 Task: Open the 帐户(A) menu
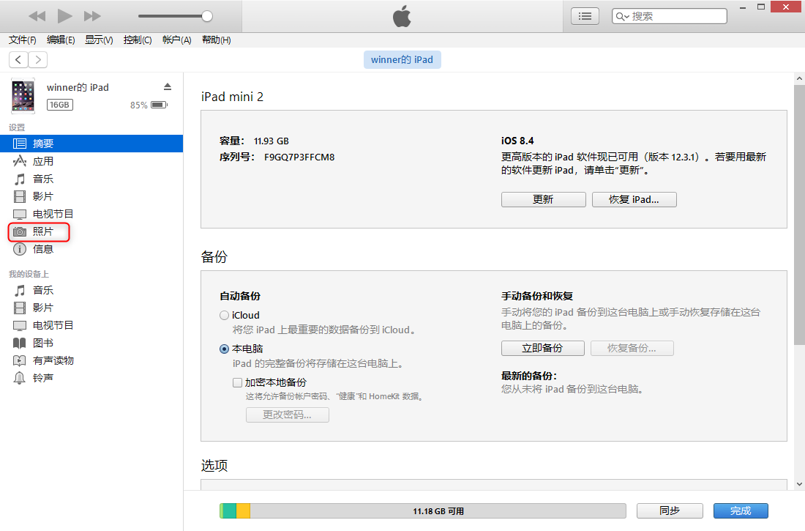point(176,40)
